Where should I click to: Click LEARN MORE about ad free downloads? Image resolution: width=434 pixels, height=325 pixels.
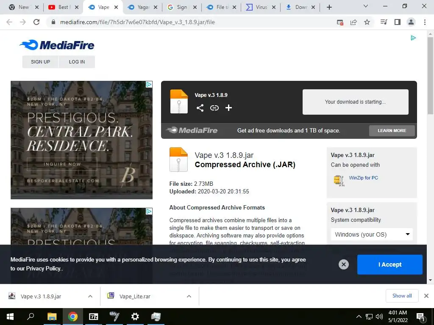point(392,130)
